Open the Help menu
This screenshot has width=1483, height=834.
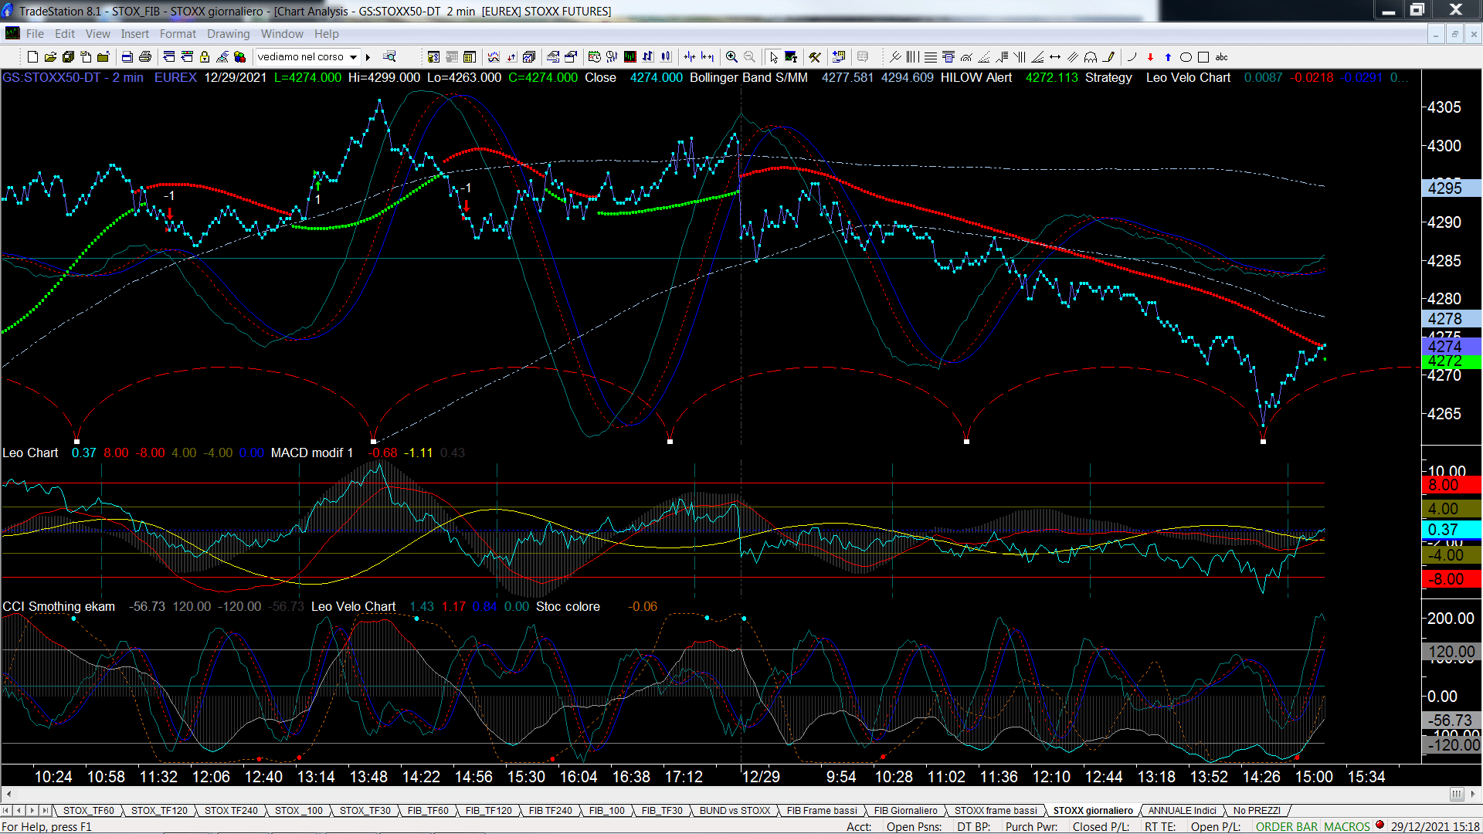pyautogui.click(x=326, y=34)
